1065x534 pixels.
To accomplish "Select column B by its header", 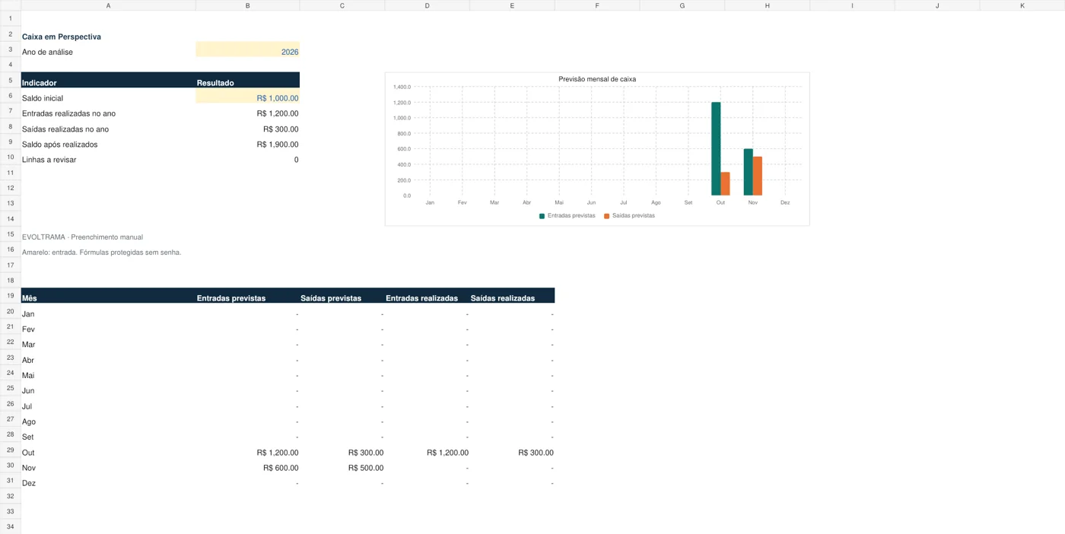I will [247, 5].
